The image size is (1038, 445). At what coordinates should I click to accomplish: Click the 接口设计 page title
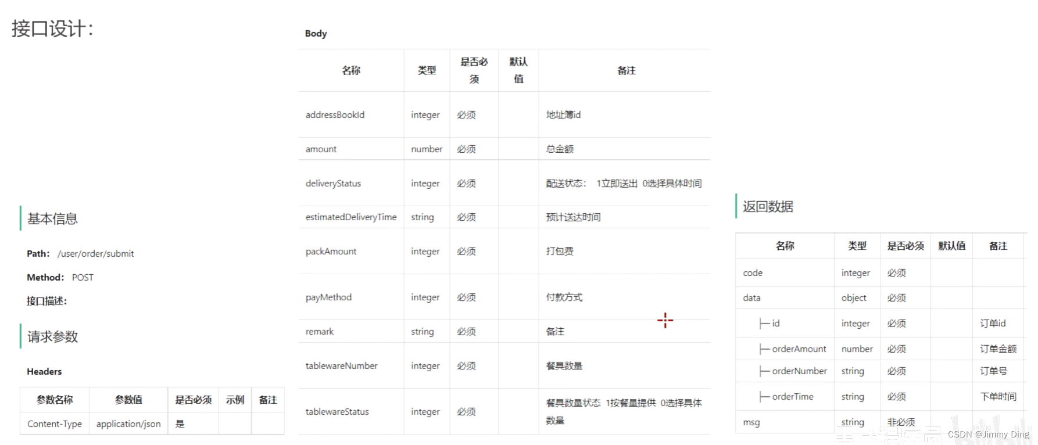point(52,28)
